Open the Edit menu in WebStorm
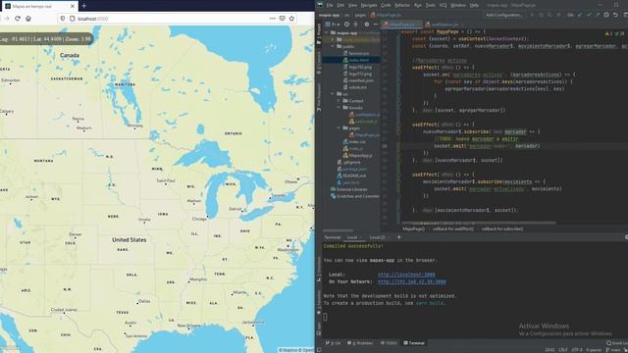 pyautogui.click(x=340, y=5)
